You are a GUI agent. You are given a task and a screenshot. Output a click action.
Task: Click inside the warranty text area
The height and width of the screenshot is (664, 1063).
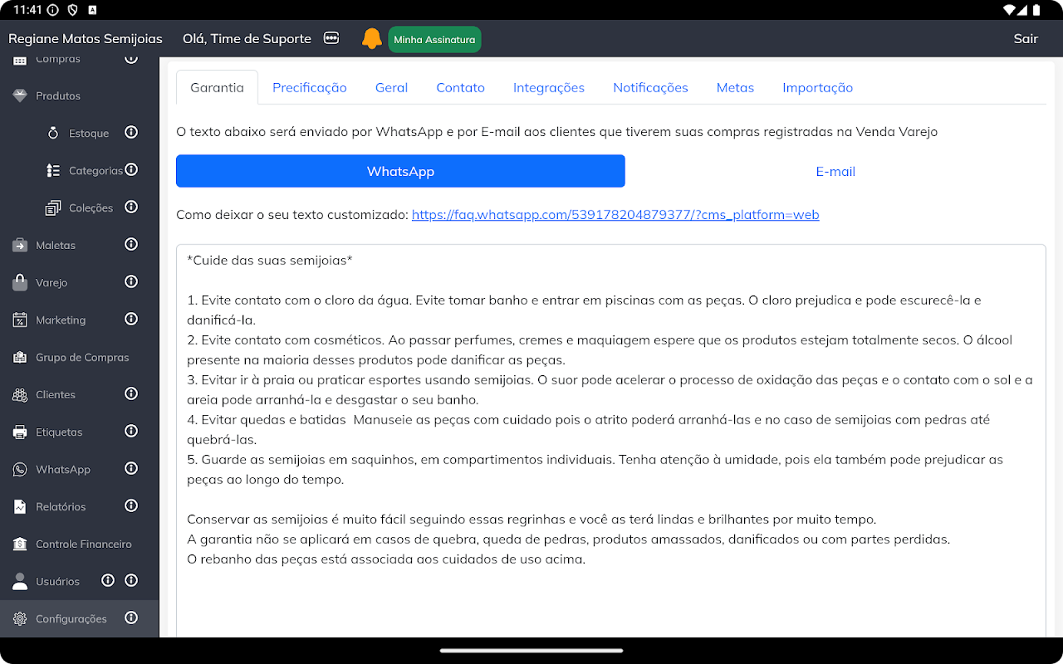[x=610, y=441]
